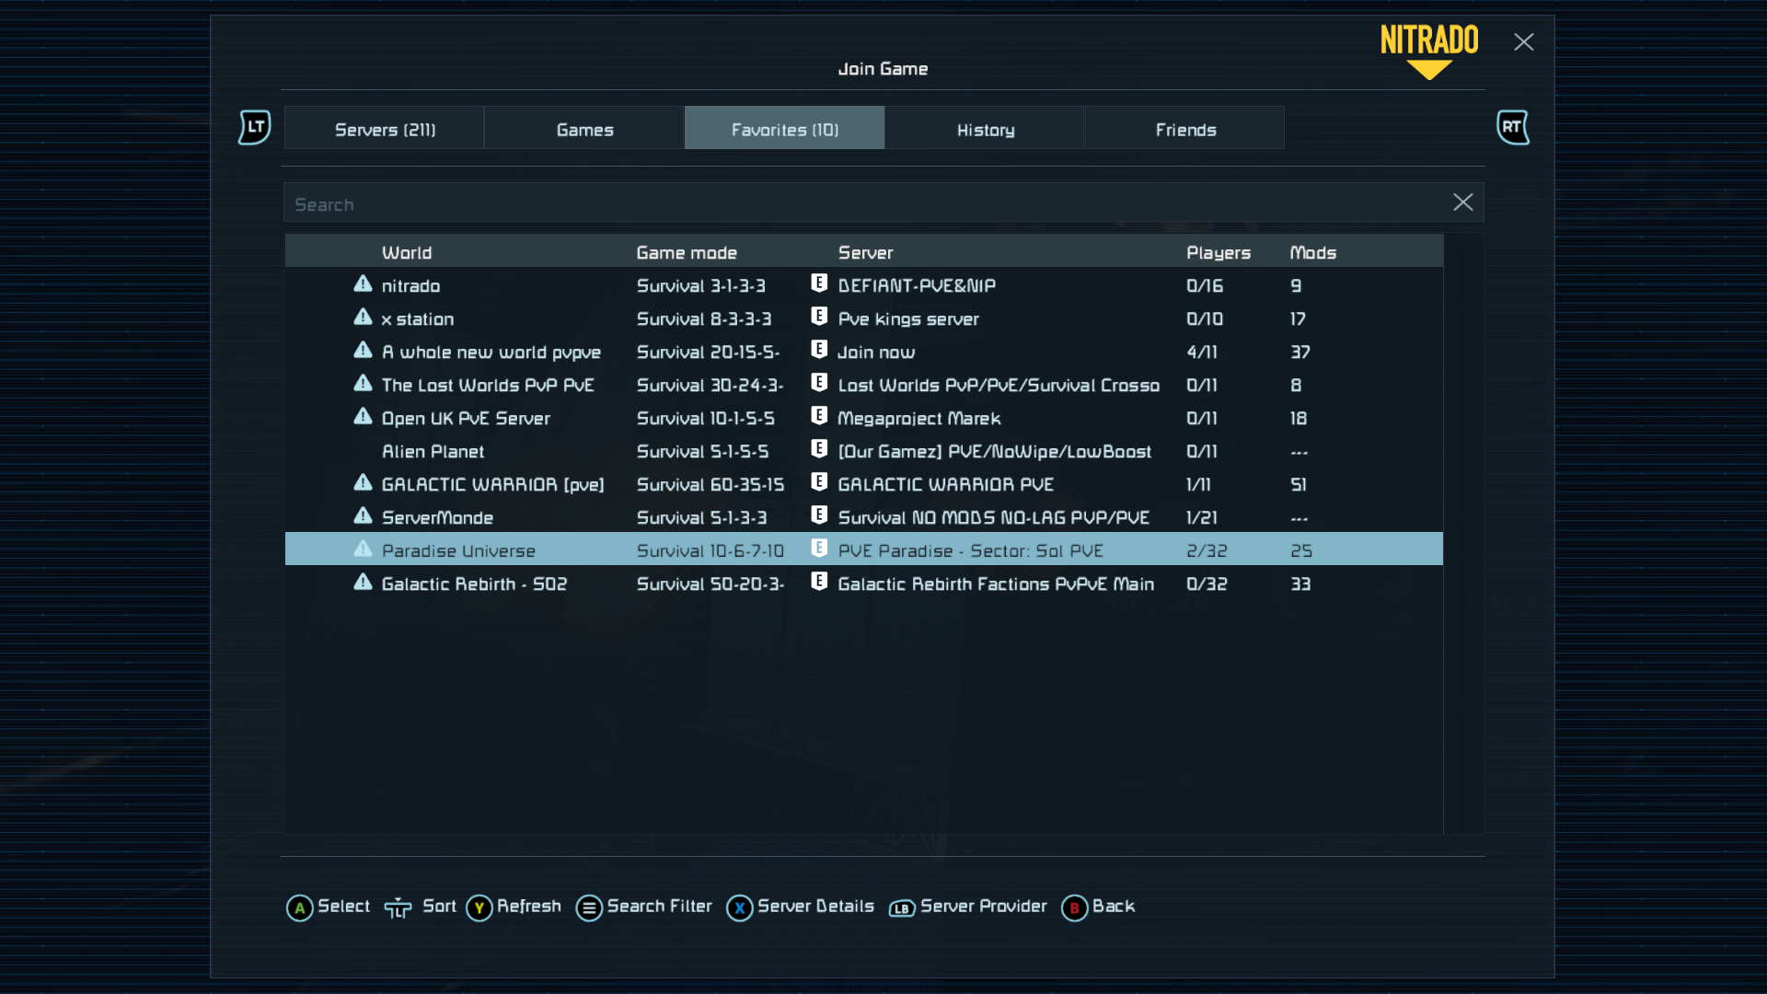
Task: Select the Alien Planet world row
Action: point(864,451)
